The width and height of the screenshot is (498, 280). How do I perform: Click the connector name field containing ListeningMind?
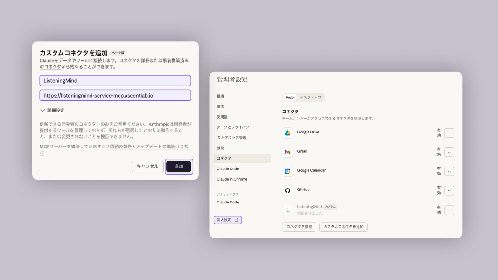click(115, 81)
